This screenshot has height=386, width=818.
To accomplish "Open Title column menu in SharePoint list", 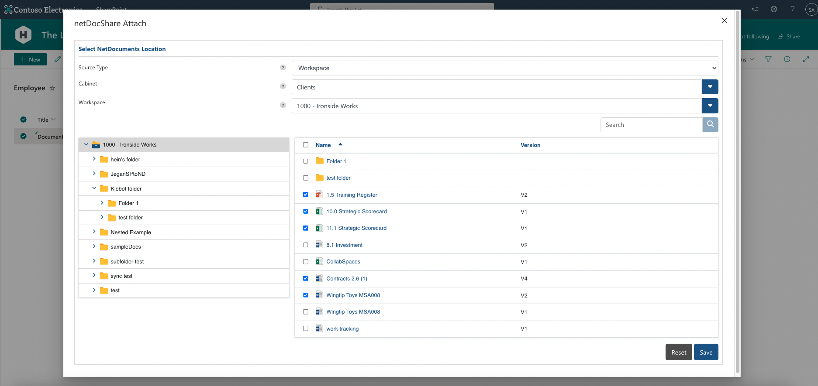I will point(46,120).
